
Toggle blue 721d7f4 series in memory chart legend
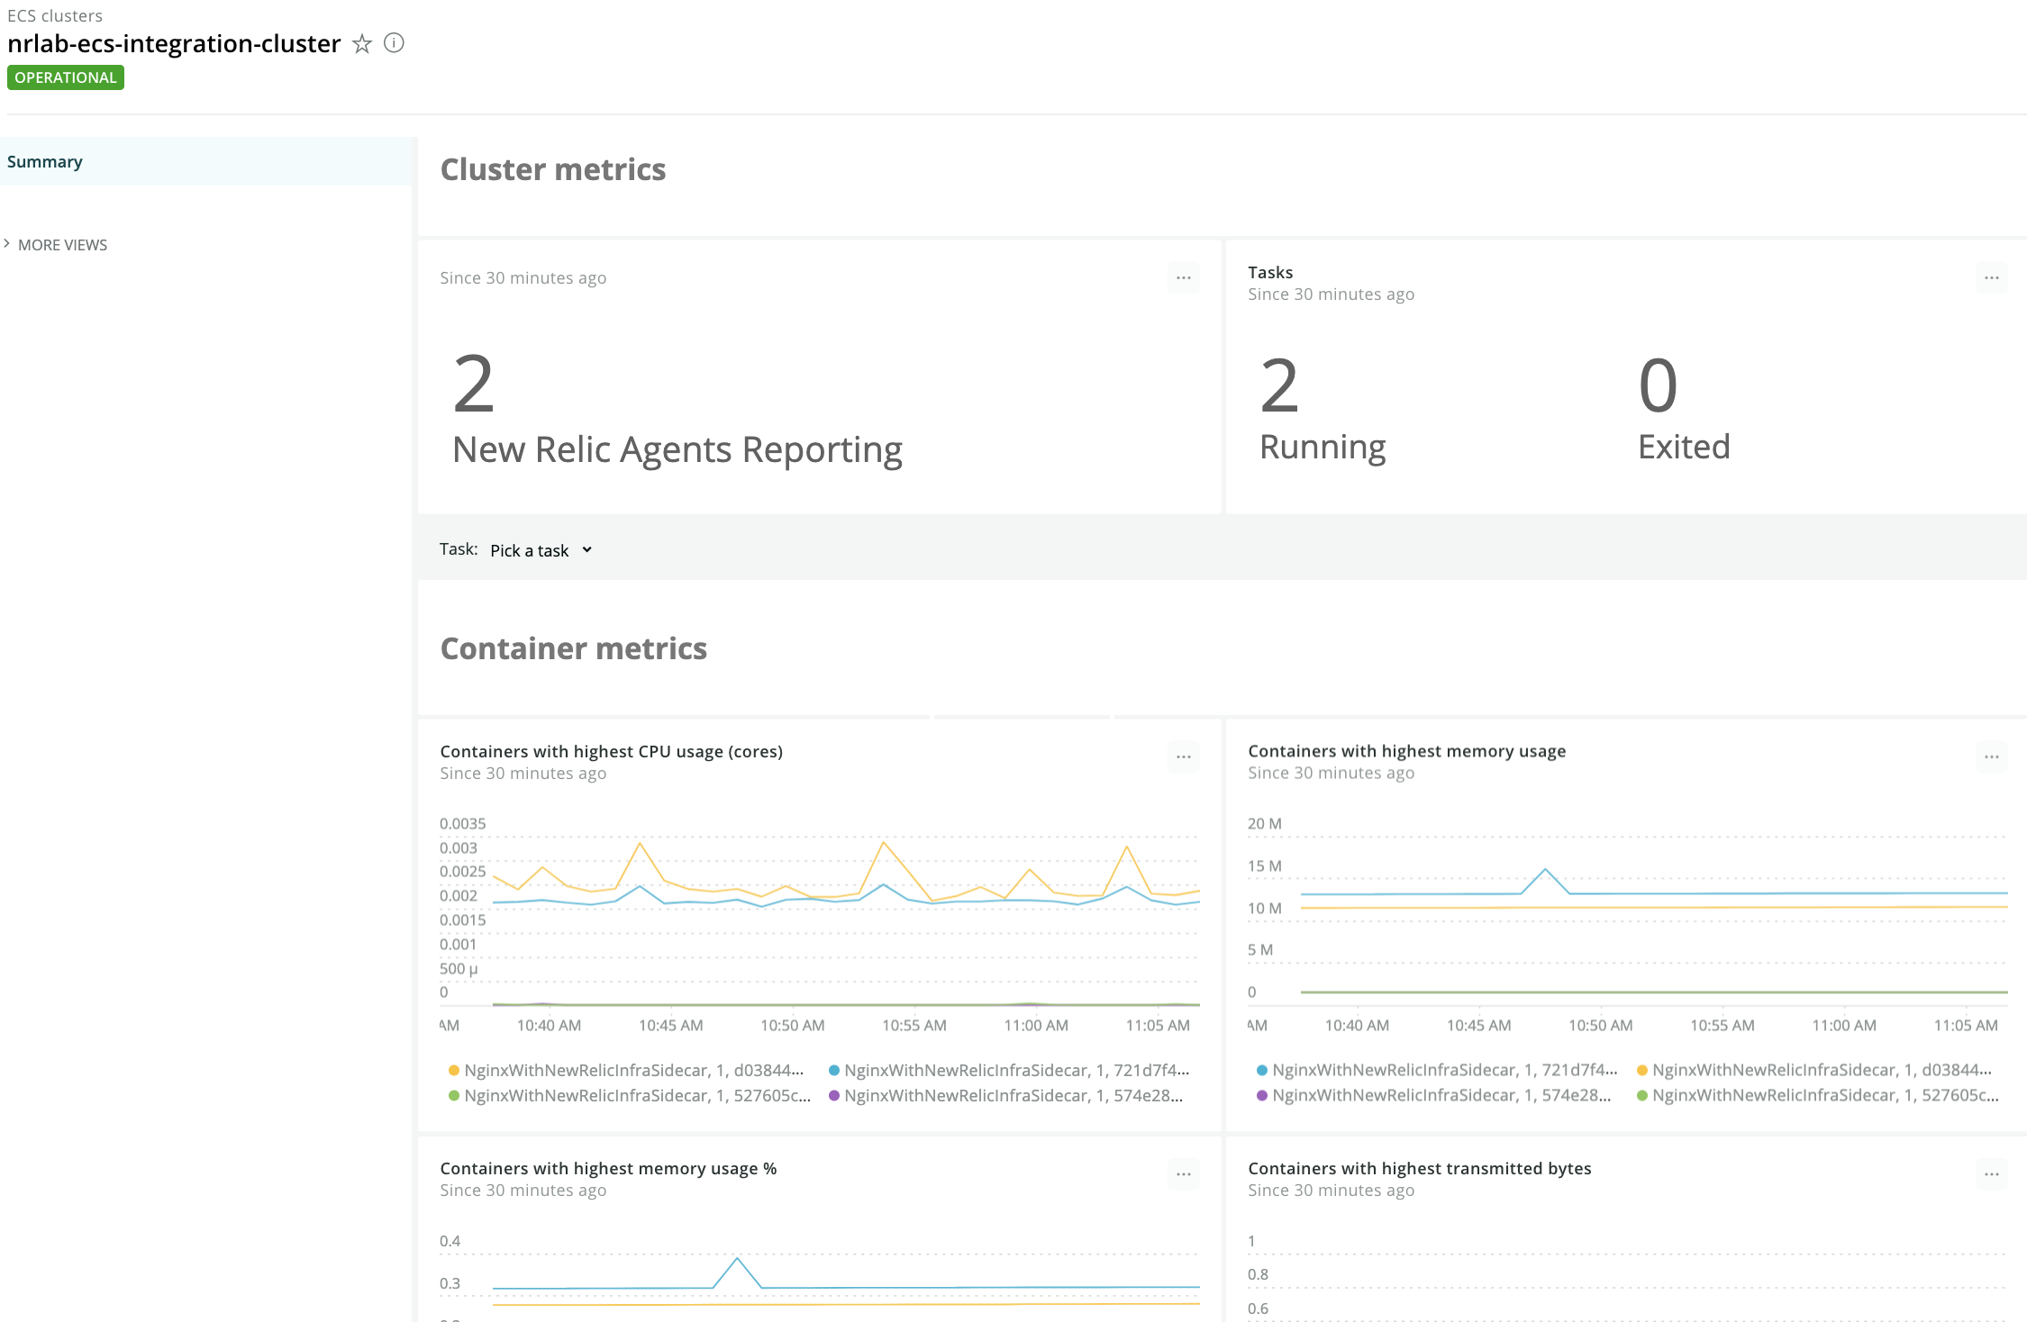pos(1437,1070)
